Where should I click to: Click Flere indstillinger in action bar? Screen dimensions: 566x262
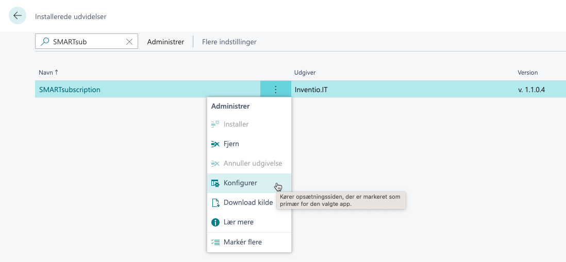(229, 42)
